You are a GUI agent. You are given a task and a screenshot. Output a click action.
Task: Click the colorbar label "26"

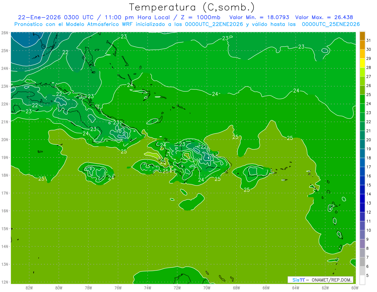click(369, 86)
